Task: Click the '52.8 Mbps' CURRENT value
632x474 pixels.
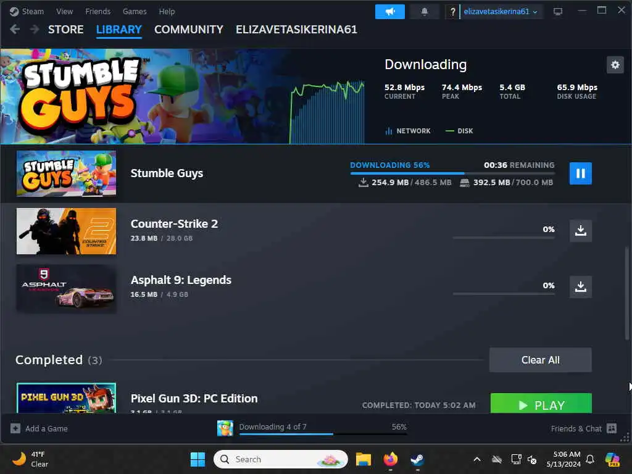Action: [x=404, y=87]
